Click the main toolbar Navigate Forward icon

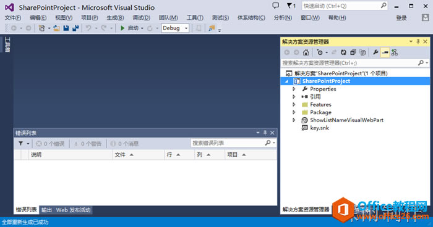pyautogui.click(x=28, y=28)
